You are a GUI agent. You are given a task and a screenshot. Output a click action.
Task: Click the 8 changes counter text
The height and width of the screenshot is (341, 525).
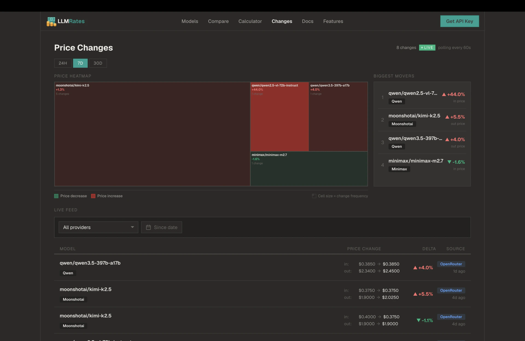406,48
